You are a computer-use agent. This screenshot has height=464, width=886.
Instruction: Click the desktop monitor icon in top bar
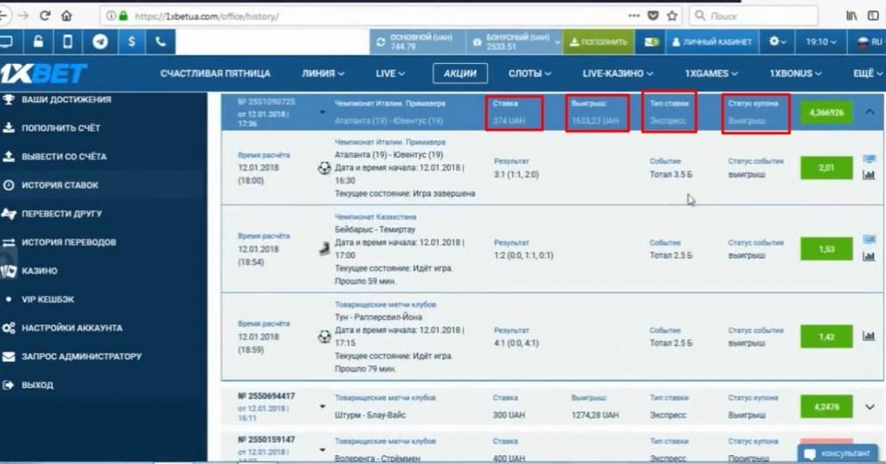pos(7,42)
